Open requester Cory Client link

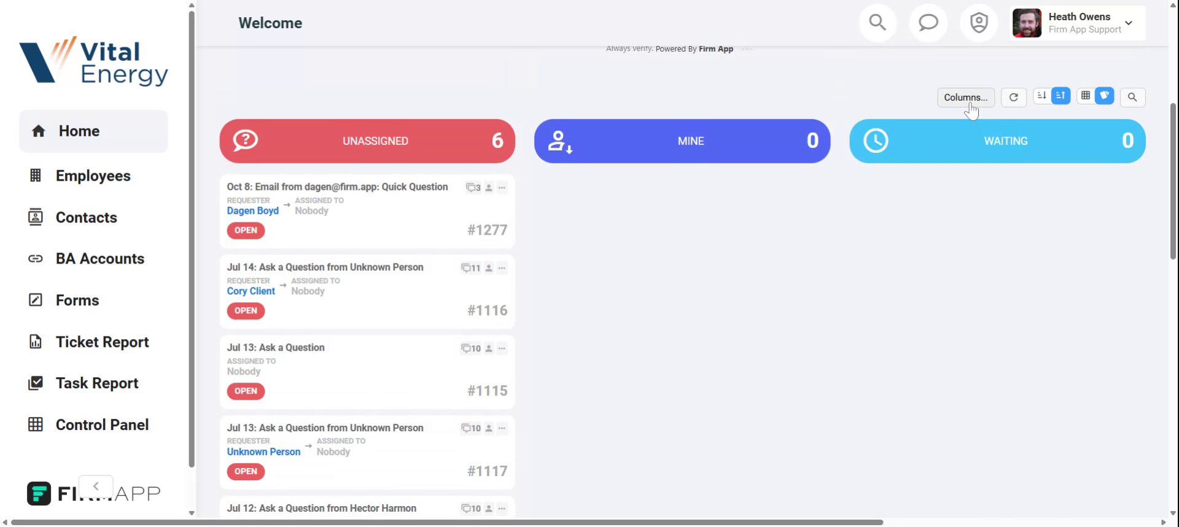[251, 291]
